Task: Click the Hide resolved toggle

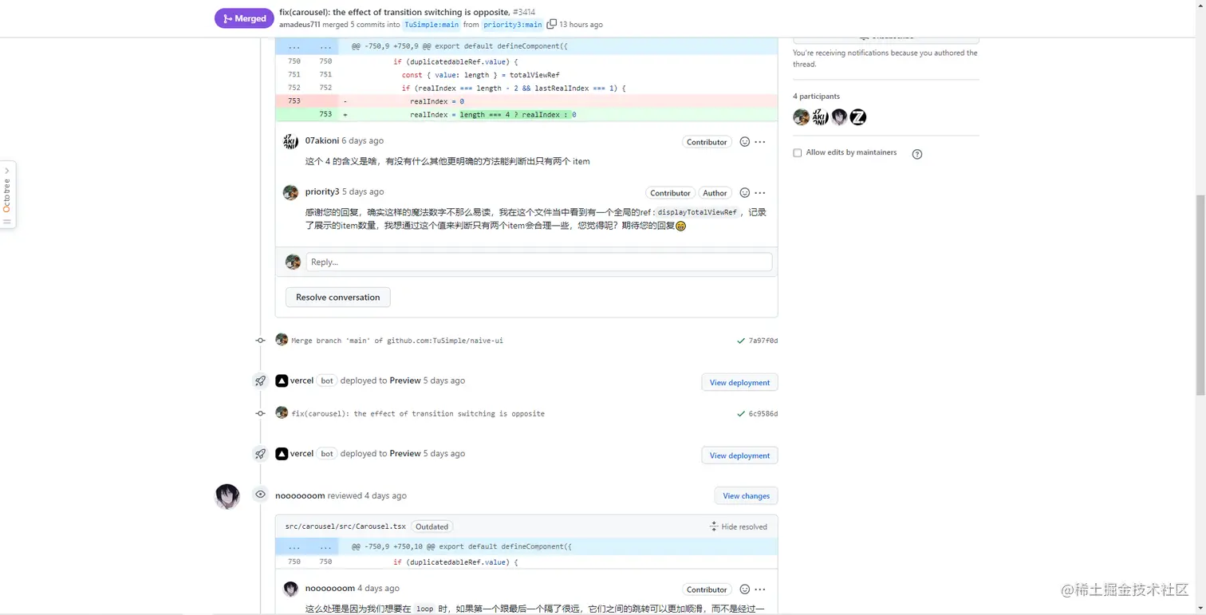Action: tap(739, 526)
